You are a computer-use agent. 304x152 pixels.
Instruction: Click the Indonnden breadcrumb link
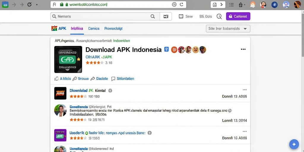click(x=121, y=41)
